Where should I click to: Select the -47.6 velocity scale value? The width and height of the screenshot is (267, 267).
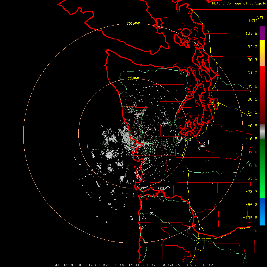(x=251, y=165)
